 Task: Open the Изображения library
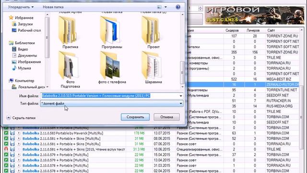point(26,62)
